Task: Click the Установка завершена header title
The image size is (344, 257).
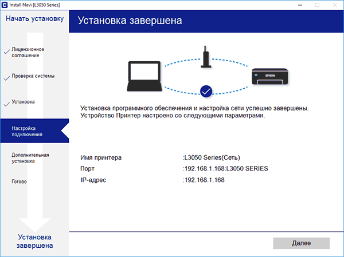Action: (x=130, y=21)
